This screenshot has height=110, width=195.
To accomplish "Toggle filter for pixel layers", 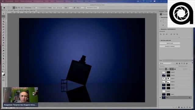I will coord(177,64).
